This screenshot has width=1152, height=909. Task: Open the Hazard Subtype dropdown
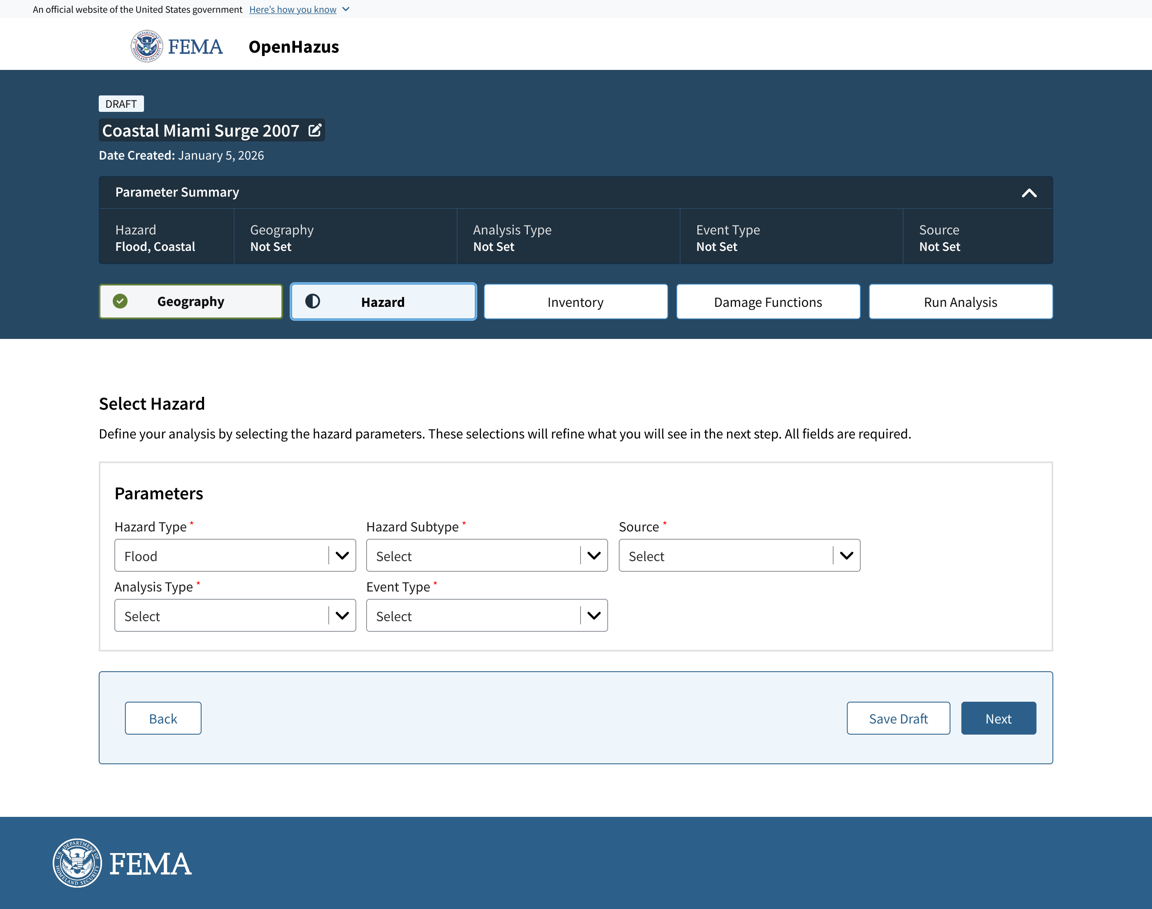coord(487,556)
